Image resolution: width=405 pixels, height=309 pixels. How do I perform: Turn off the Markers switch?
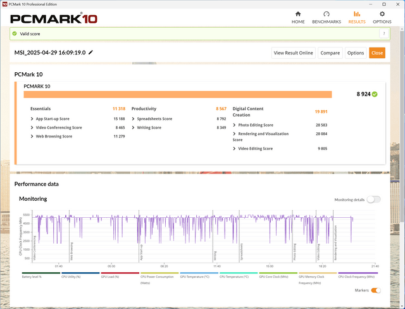pyautogui.click(x=376, y=291)
